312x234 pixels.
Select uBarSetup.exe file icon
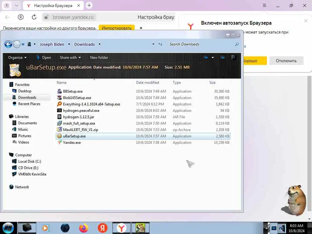pyautogui.click(x=59, y=136)
